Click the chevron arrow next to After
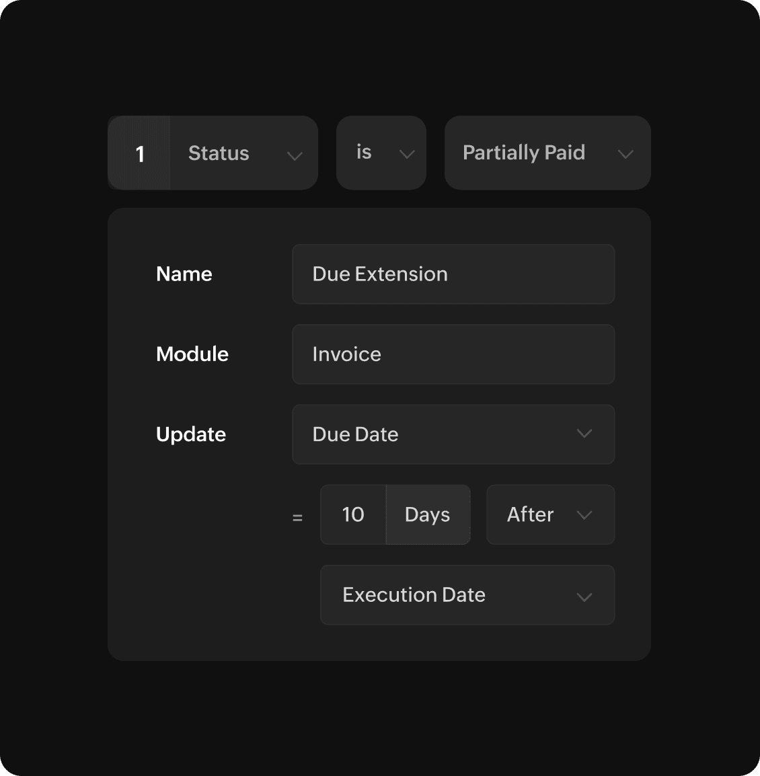Viewport: 760px width, 776px height. click(584, 515)
